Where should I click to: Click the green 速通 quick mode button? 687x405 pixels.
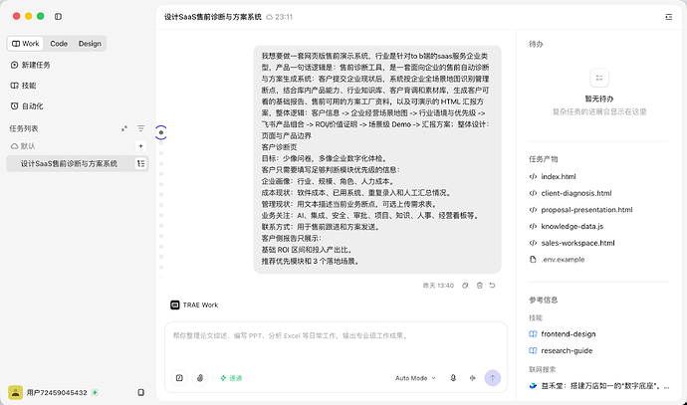(x=231, y=378)
